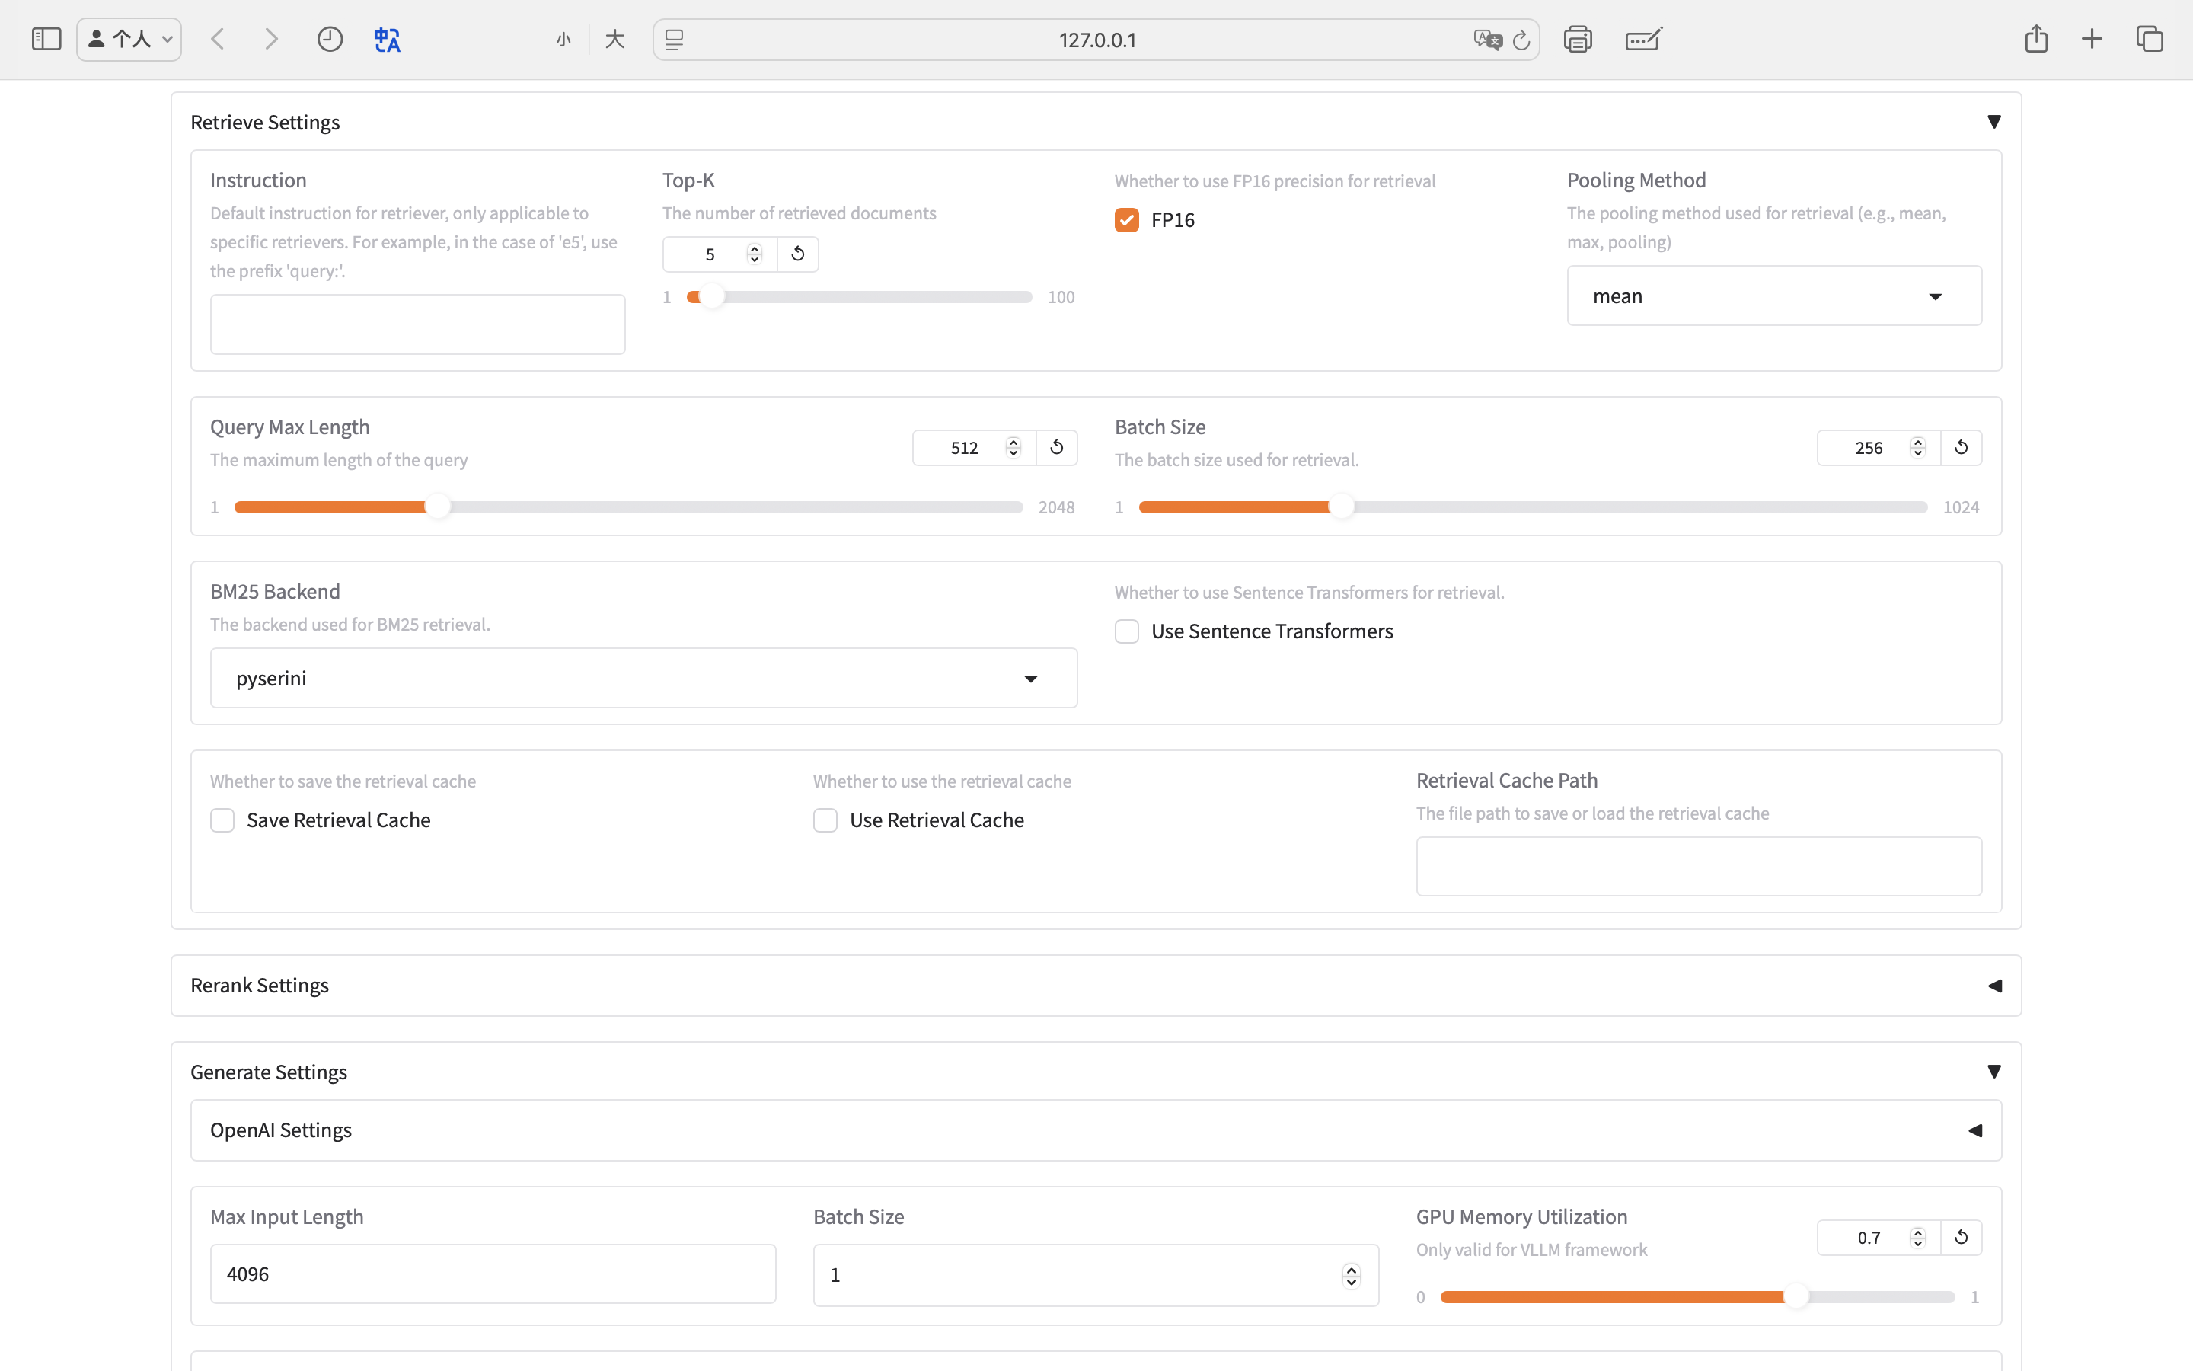Check Save Retrieval Cache option
This screenshot has width=2193, height=1371.
point(223,820)
